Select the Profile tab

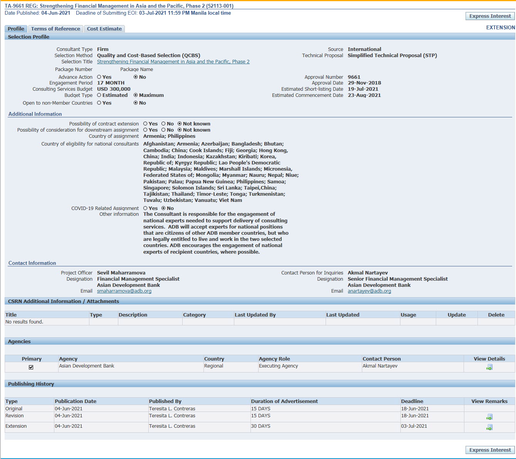coord(16,29)
